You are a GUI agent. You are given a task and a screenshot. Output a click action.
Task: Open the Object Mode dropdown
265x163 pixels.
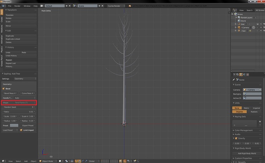(48, 161)
